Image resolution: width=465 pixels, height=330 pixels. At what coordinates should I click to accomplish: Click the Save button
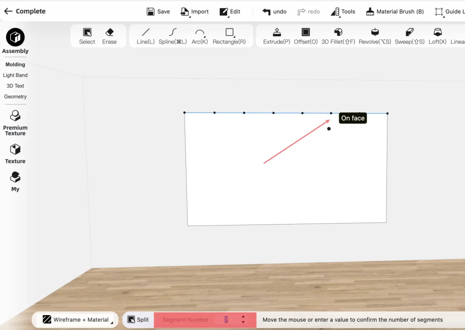coord(158,12)
